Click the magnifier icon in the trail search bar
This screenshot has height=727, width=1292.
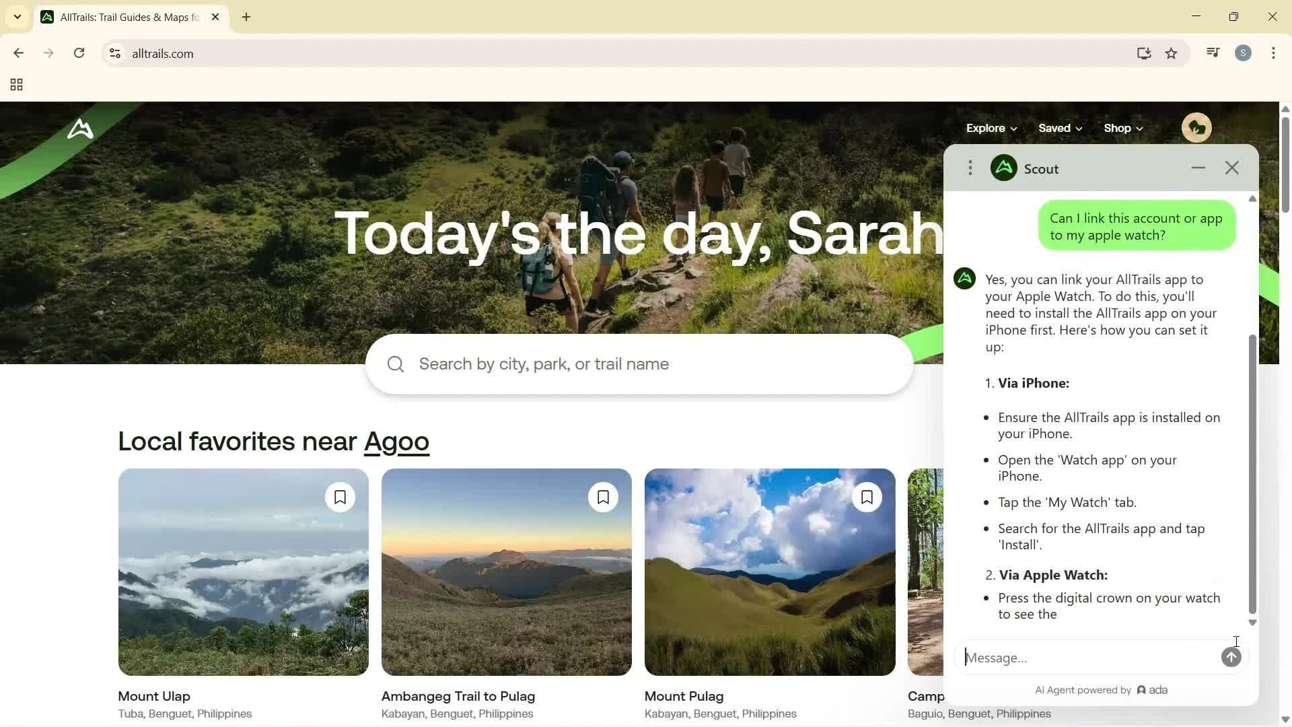395,363
